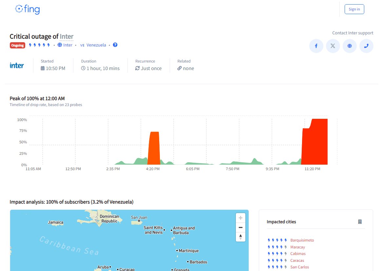Click the link icon beside none
Viewport: 380px width, 271px height.
(x=179, y=68)
